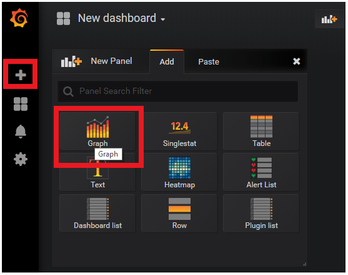Image resolution: width=348 pixels, height=275 pixels.
Task: Switch to the Paste tab
Action: point(209,61)
